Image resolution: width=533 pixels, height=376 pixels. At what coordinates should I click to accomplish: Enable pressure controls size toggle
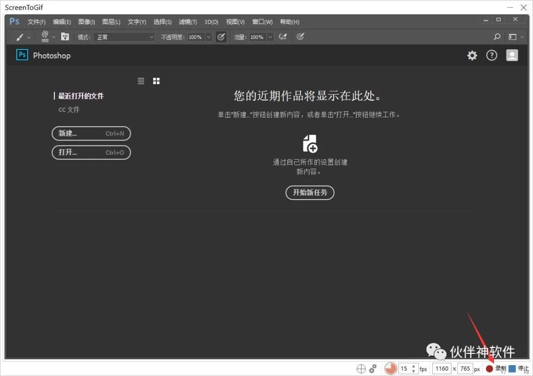301,36
